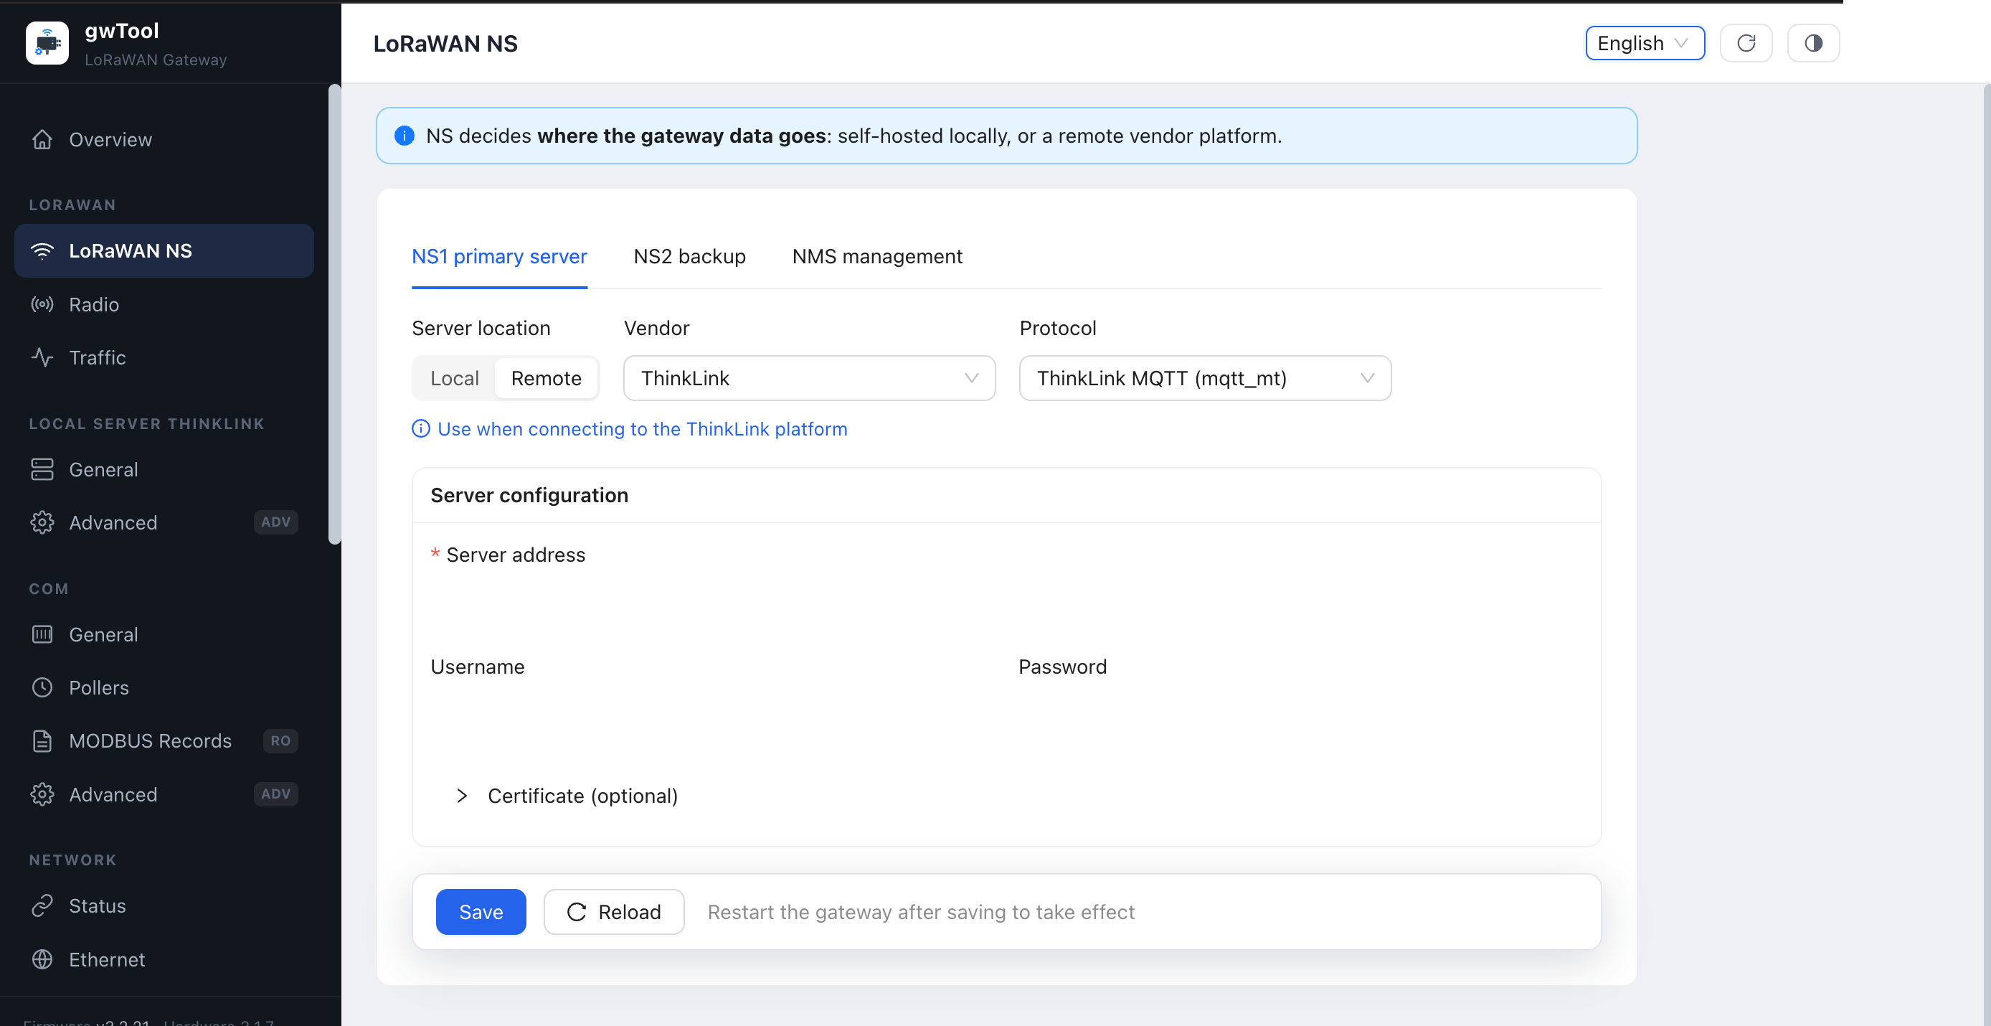1991x1026 pixels.
Task: Click the Network Status link icon
Action: tap(42, 905)
